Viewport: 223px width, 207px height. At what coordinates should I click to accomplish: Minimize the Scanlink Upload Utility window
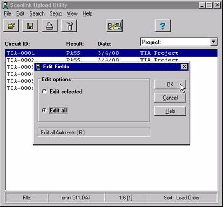[x=202, y=5]
